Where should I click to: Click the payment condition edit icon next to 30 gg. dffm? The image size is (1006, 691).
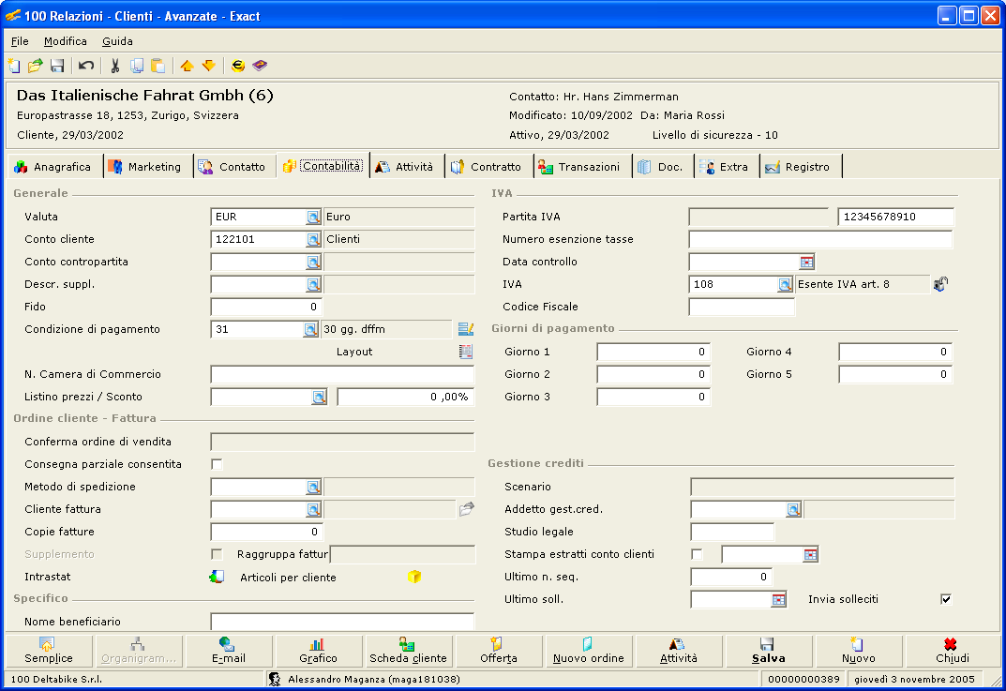[x=465, y=329]
